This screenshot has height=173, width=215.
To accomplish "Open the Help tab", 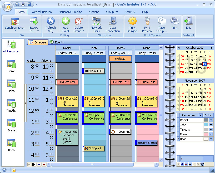I will click(145, 12).
